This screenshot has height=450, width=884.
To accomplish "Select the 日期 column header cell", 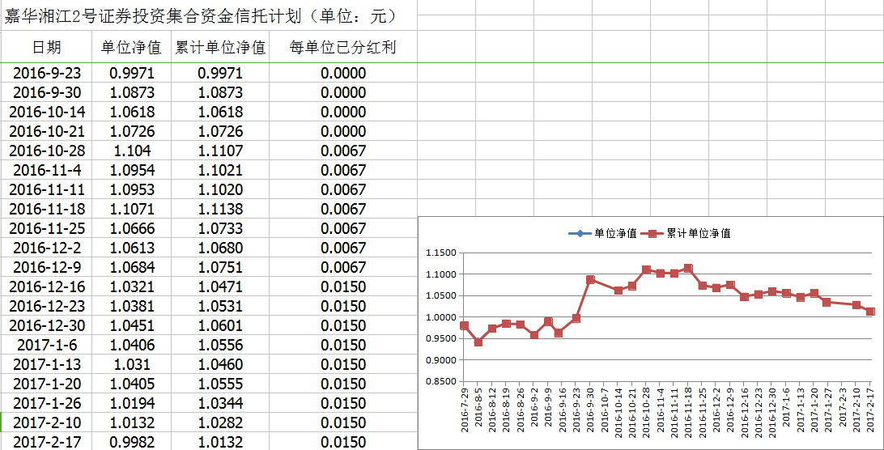I will point(46,48).
